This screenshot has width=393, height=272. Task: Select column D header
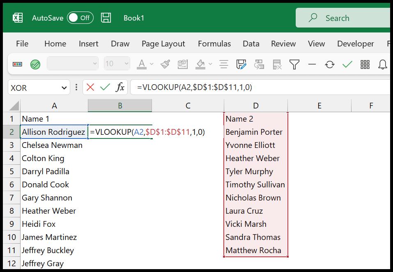click(255, 106)
